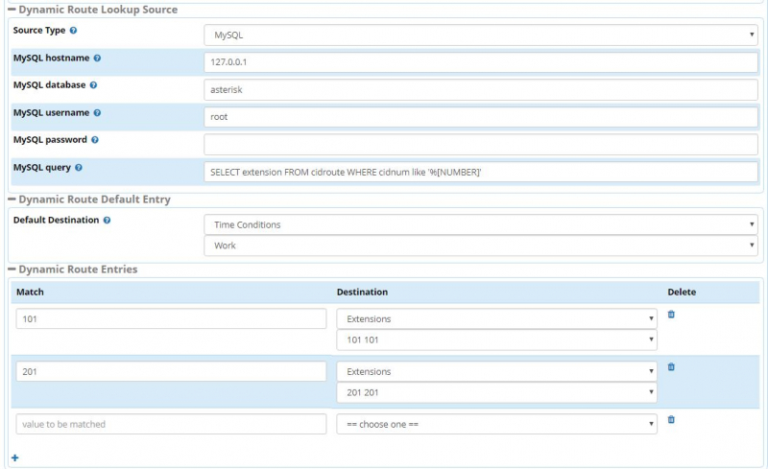Add new route entry with plus icon
Screen dimensions: 768x469
click(x=15, y=457)
